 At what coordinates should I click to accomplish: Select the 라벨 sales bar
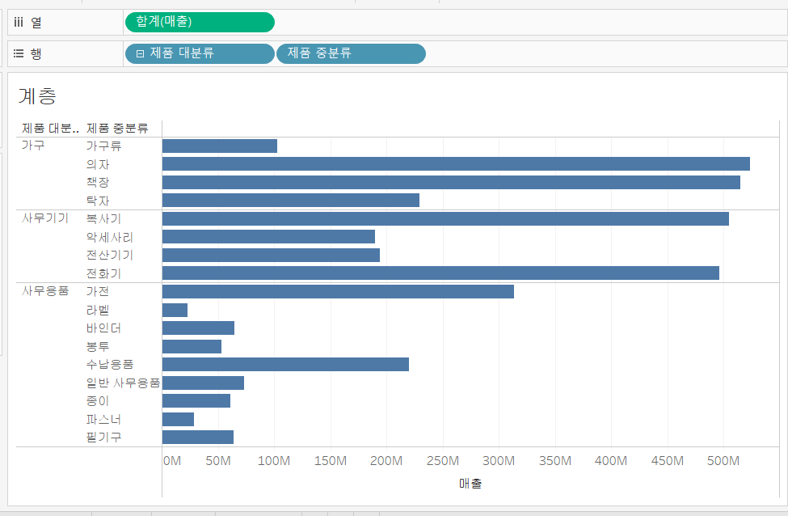[175, 310]
